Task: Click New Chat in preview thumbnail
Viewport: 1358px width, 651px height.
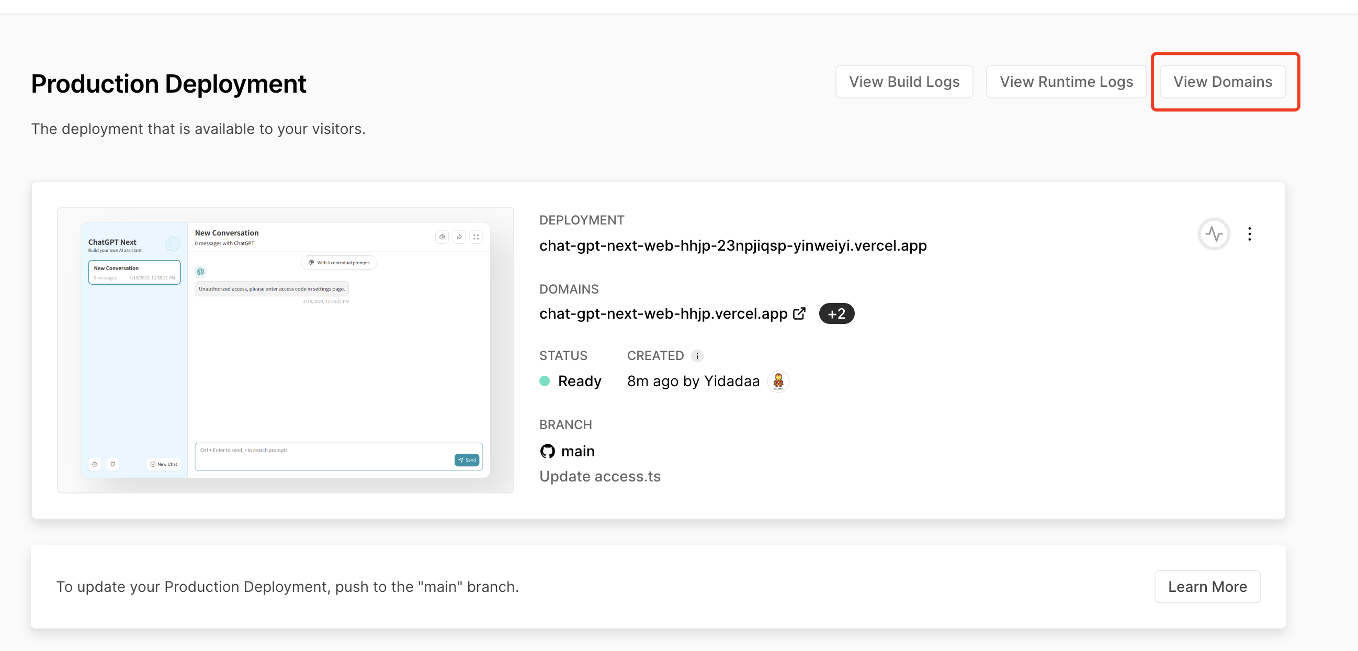Action: click(164, 464)
